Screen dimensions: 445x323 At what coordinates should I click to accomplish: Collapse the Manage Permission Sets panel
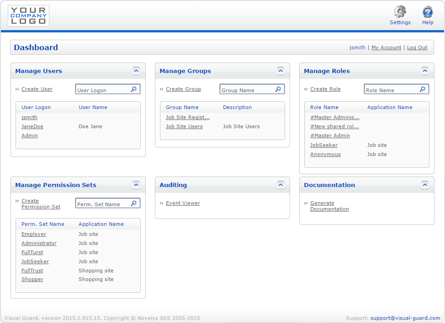[x=136, y=184]
